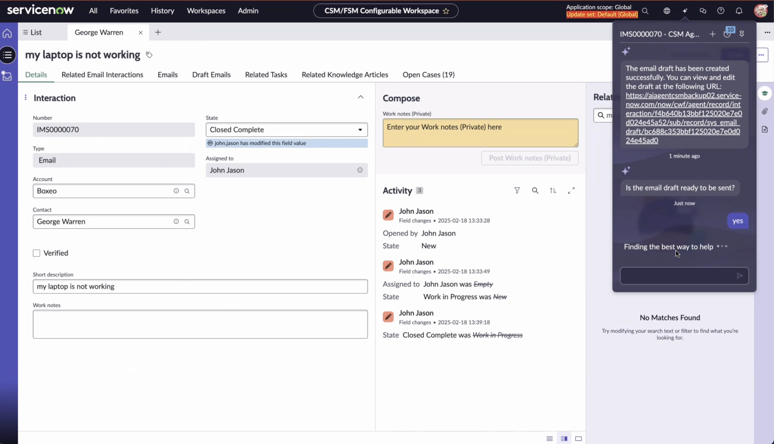Open the Favorites menu
Image resolution: width=774 pixels, height=444 pixels.
tap(124, 11)
